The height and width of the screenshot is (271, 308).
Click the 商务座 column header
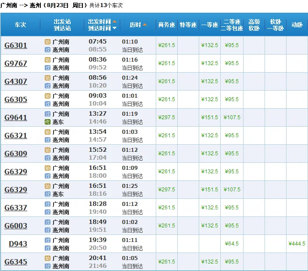coord(167,25)
